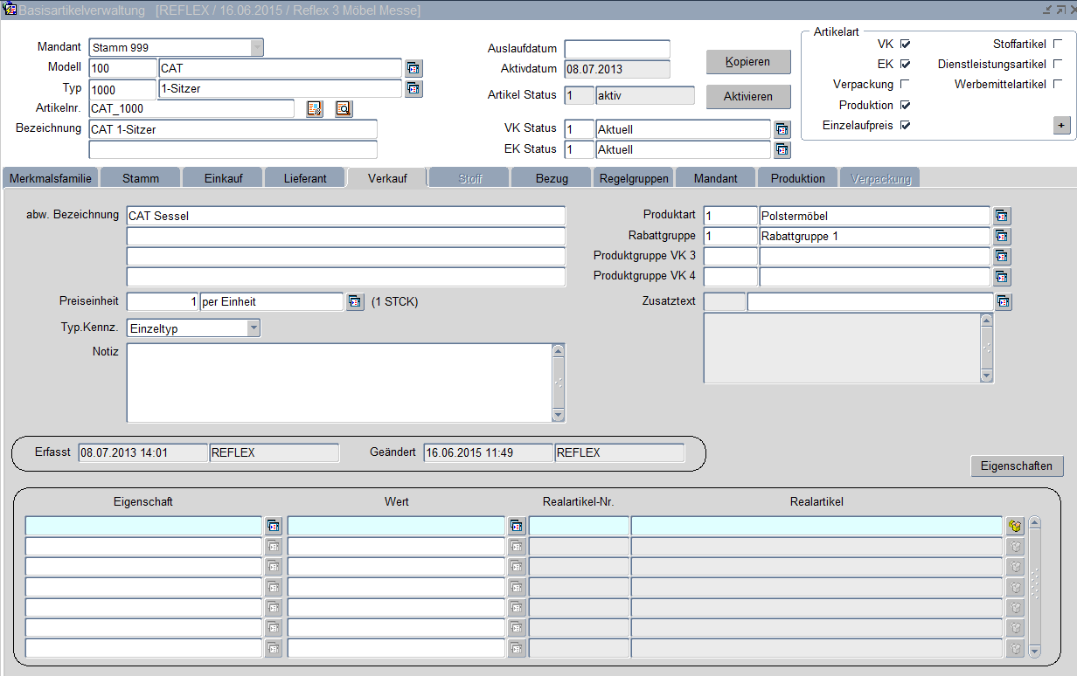Click the Notiz text area scrollbar
Viewport: 1077px width, 676px height.
(559, 383)
